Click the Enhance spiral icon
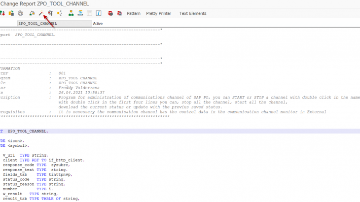 click(x=20, y=13)
